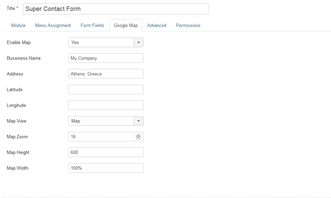Focus the Map Height field showing 600
Viewport: 331px width, 198px height.
tap(106, 152)
